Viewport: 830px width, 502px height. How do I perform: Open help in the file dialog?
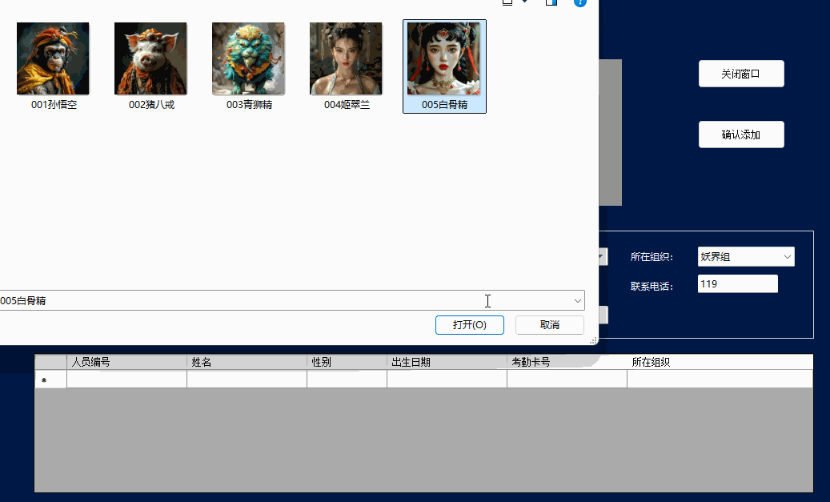click(x=580, y=2)
